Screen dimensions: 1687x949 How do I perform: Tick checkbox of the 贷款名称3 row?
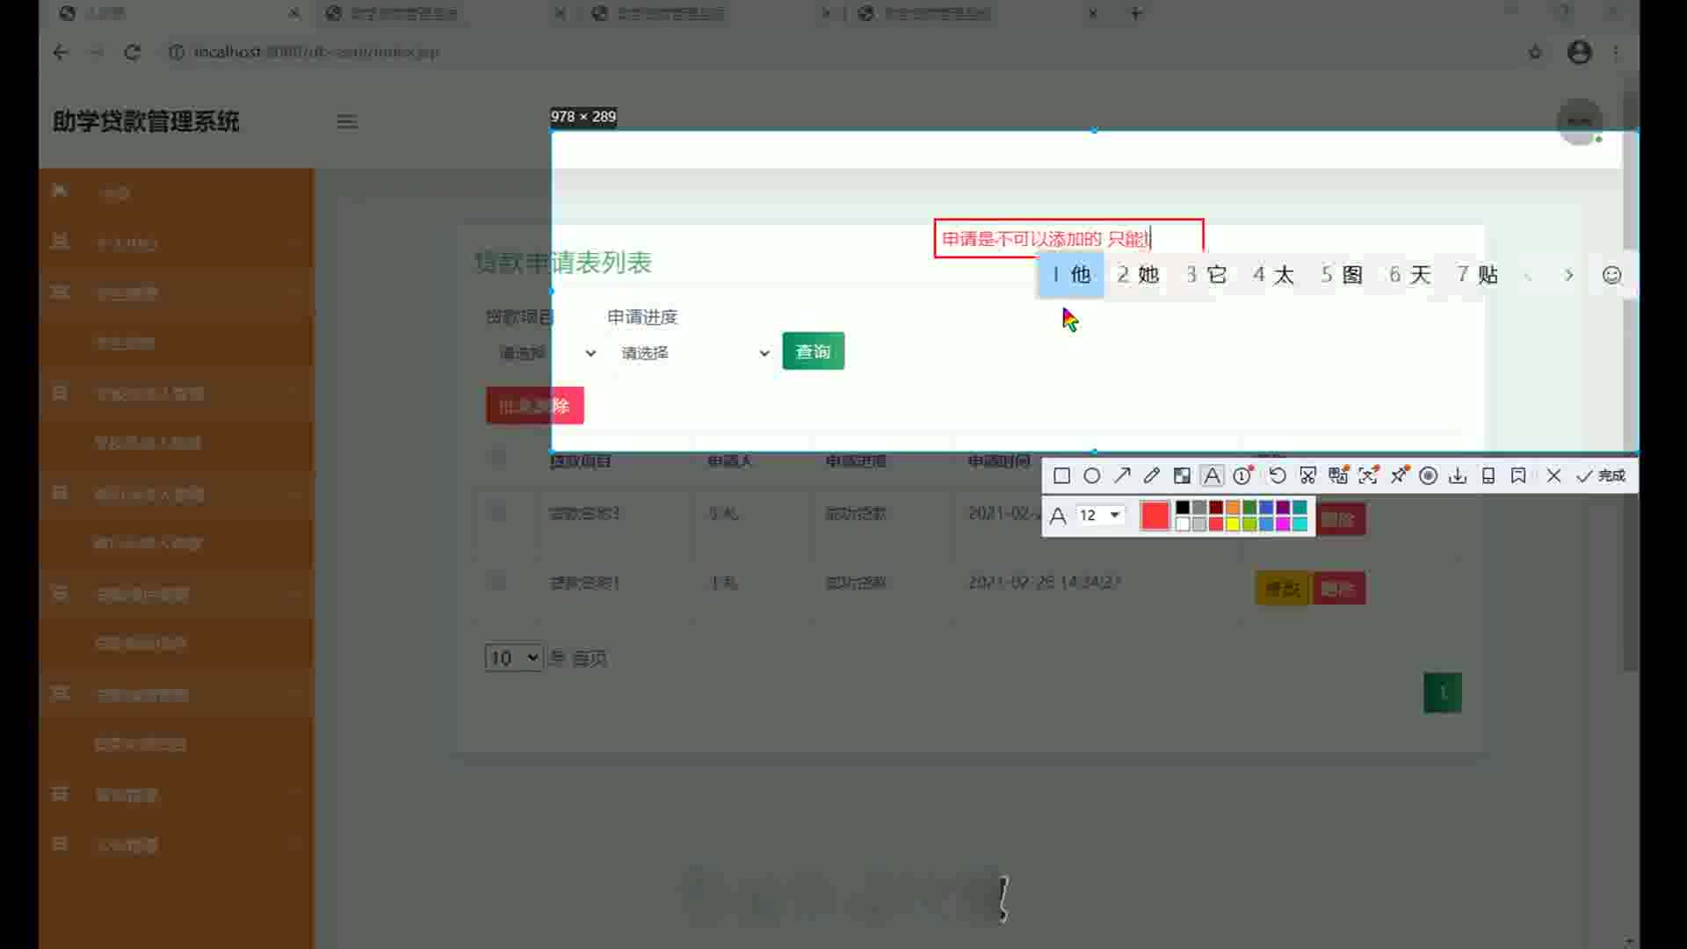point(497,512)
